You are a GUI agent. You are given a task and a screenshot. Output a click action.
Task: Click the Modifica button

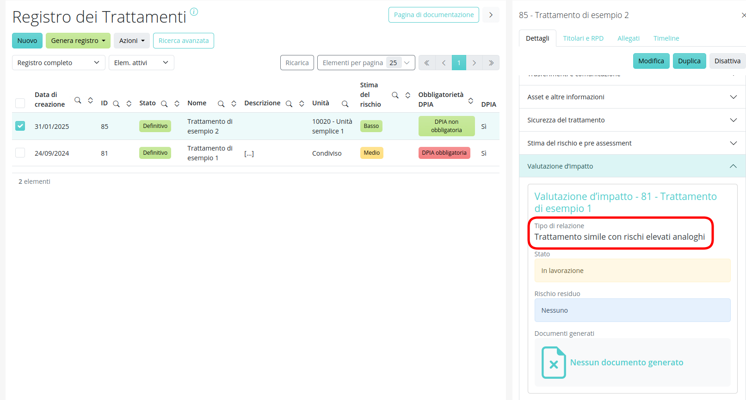(651, 61)
